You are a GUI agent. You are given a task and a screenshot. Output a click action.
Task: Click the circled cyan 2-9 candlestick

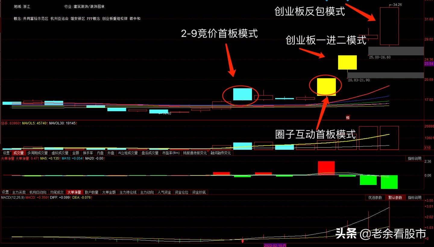pos(243,94)
